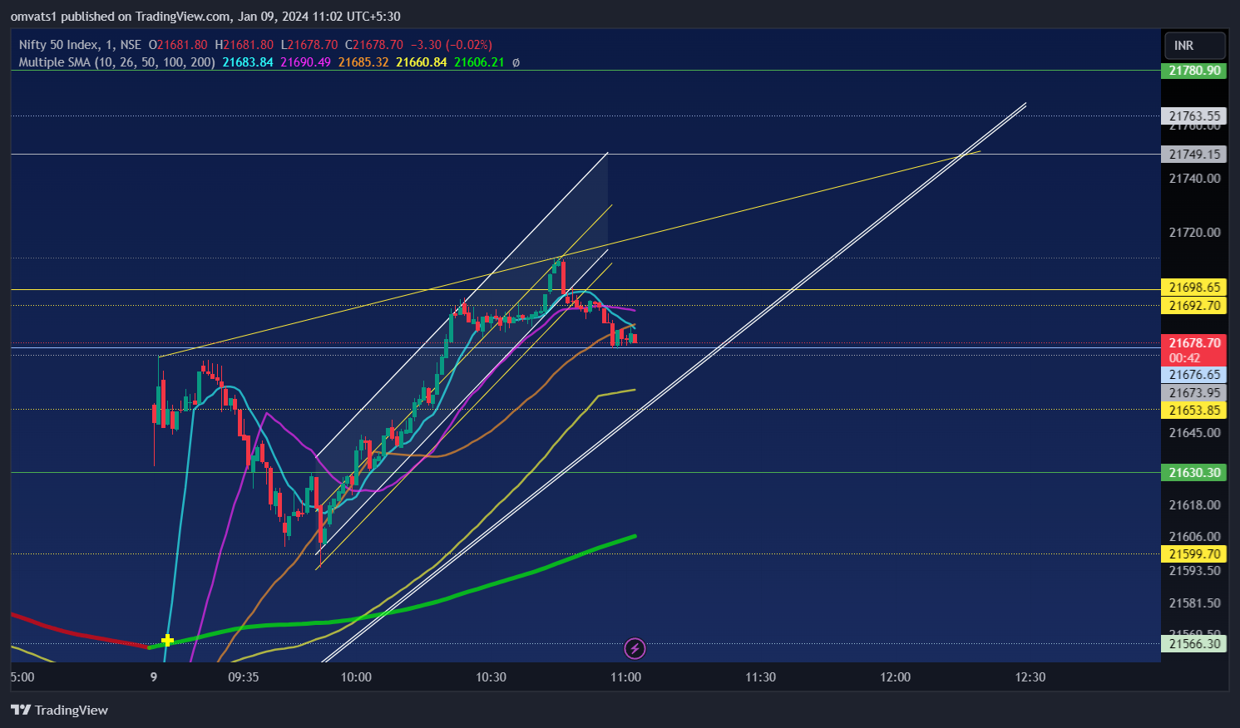Click the 21645.00 price scale value
The image size is (1240, 728).
(x=1194, y=433)
